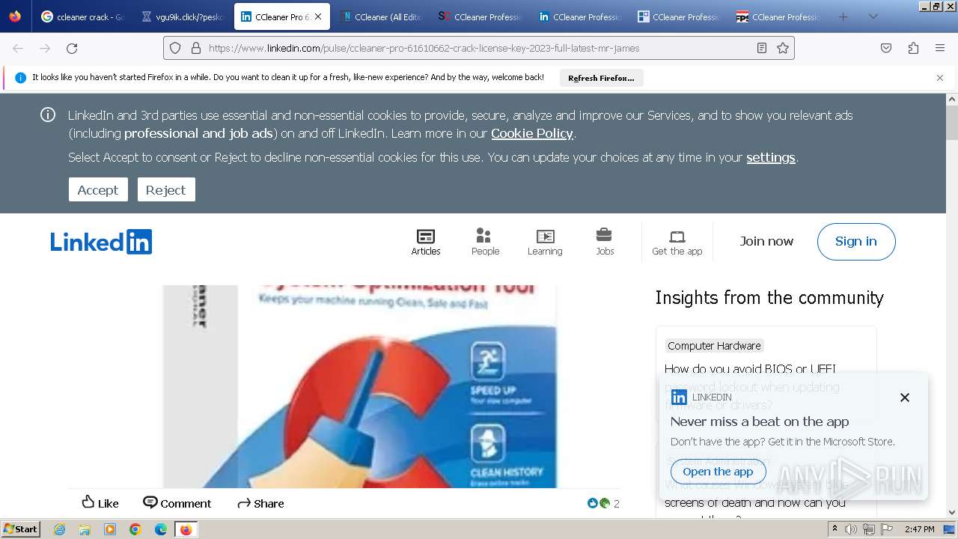Click the system tray volume icon
The width and height of the screenshot is (958, 539).
(x=851, y=529)
